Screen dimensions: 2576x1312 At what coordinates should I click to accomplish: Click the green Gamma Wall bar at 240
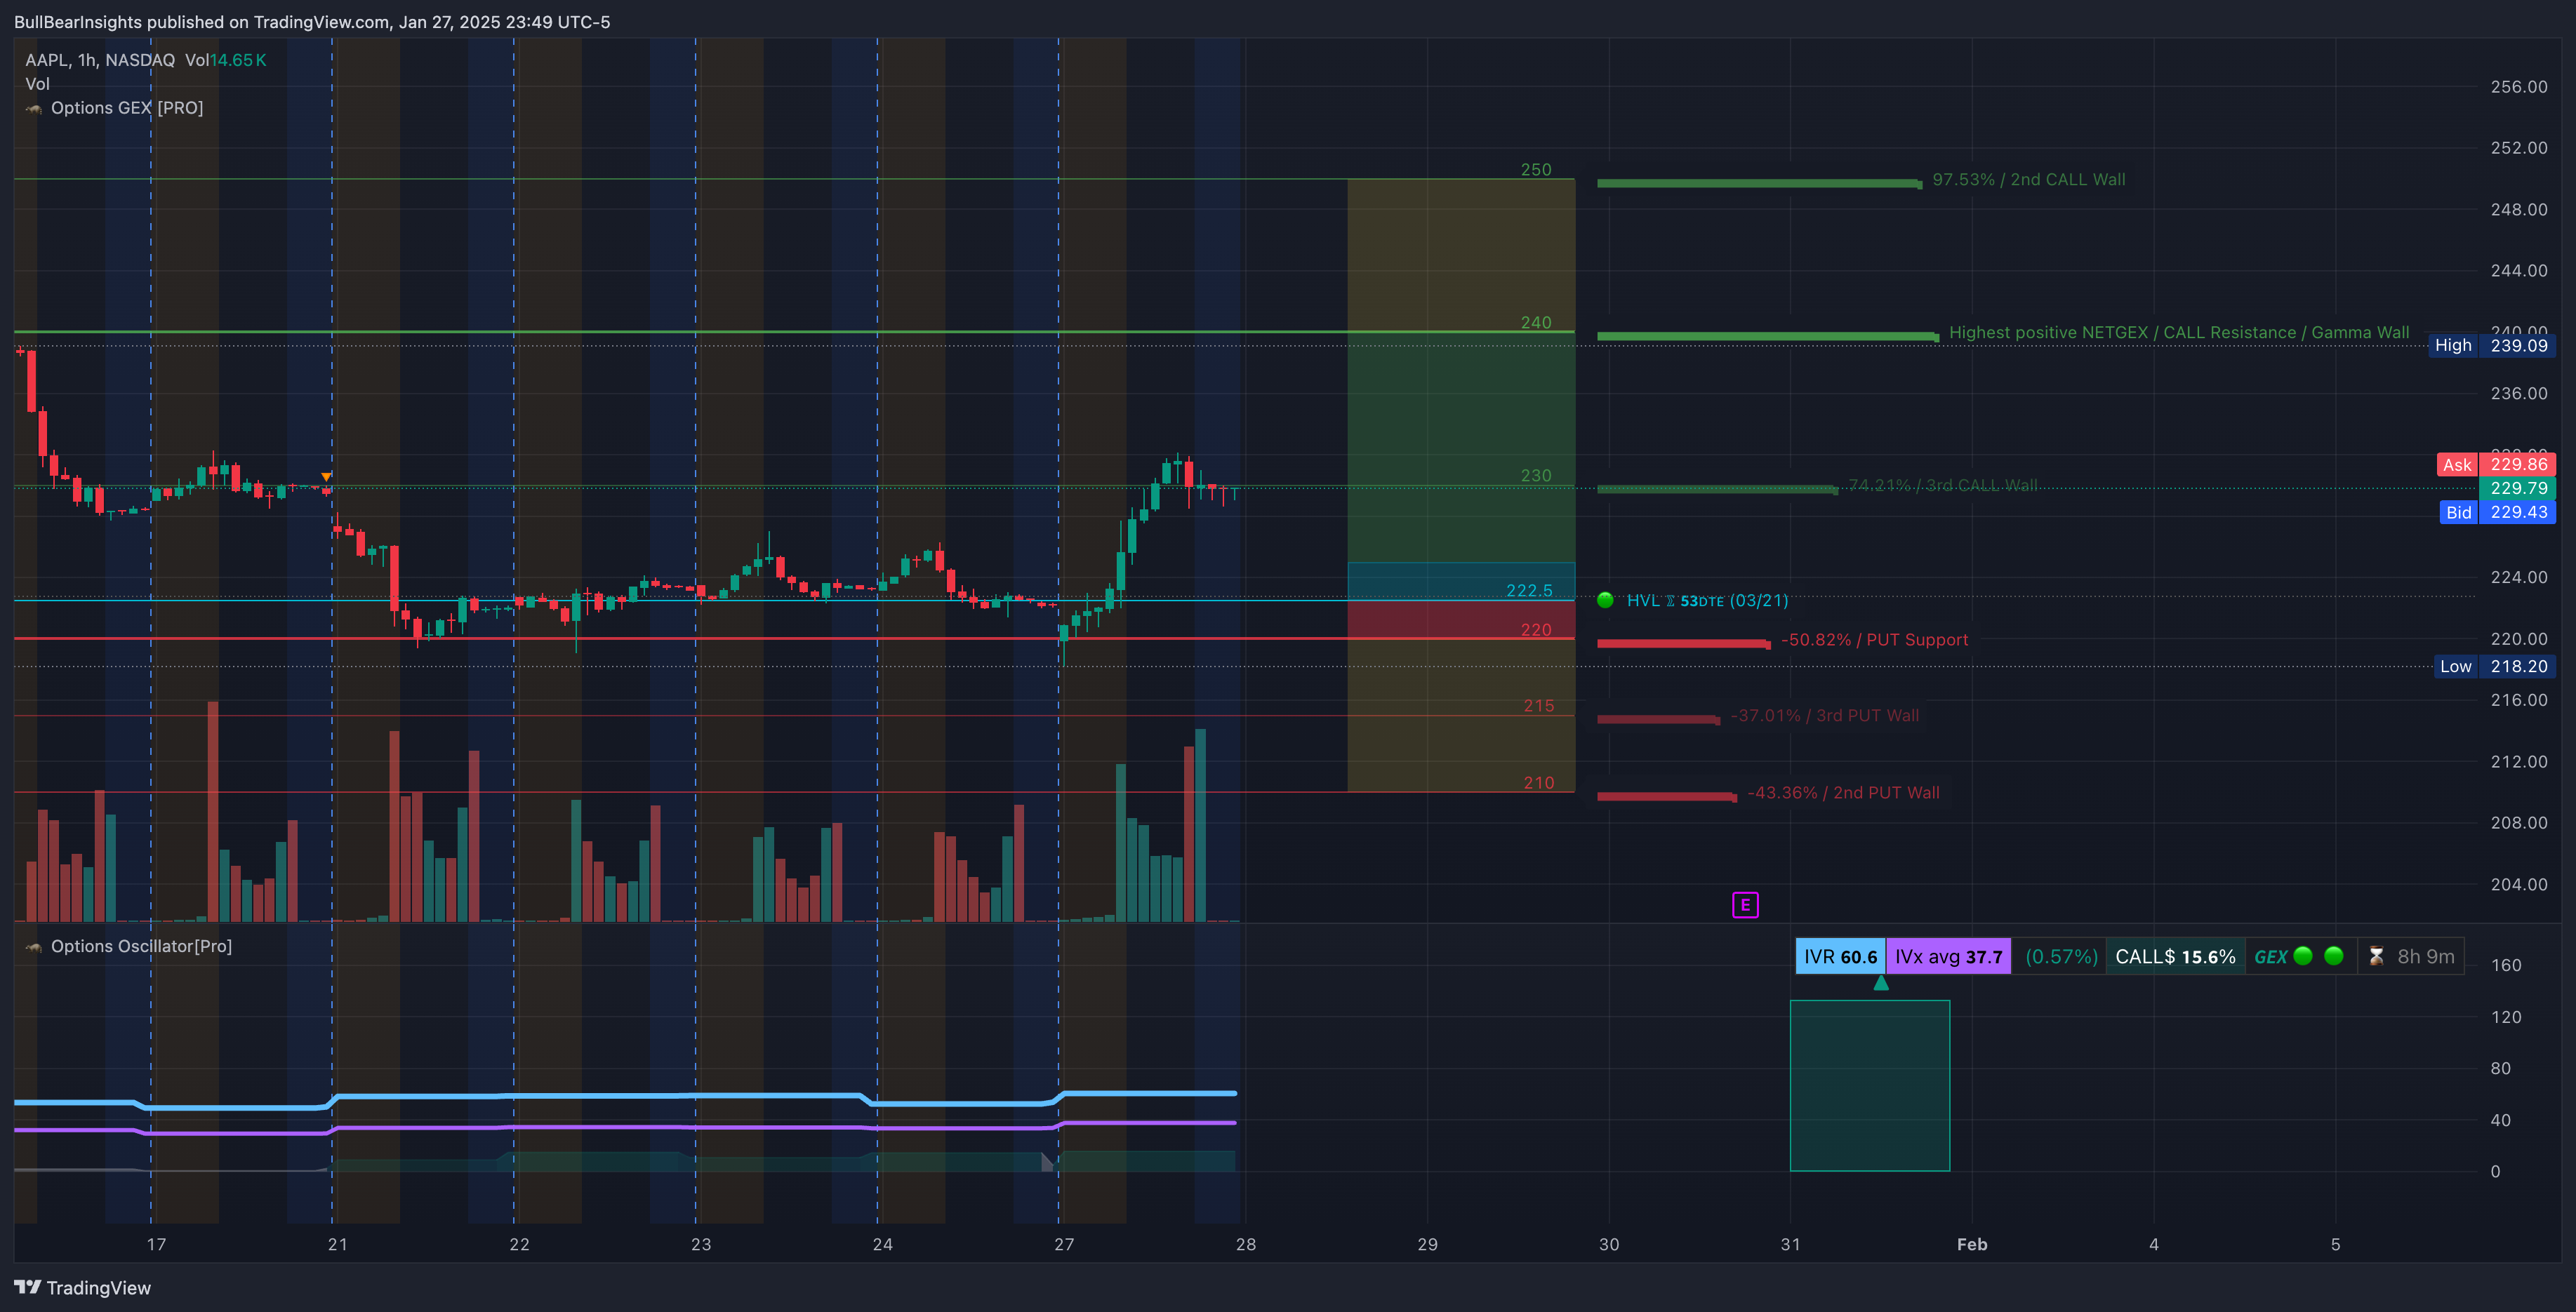click(1768, 337)
